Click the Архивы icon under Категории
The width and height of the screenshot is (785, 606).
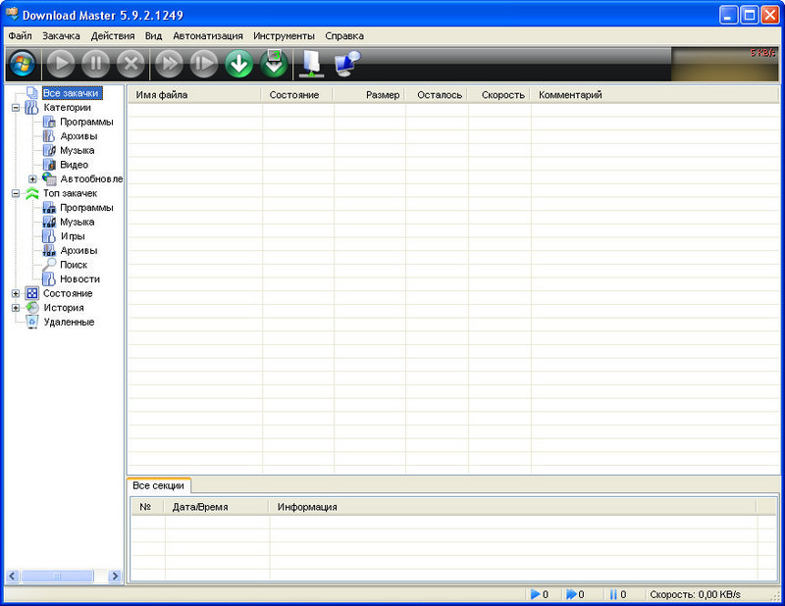[48, 136]
